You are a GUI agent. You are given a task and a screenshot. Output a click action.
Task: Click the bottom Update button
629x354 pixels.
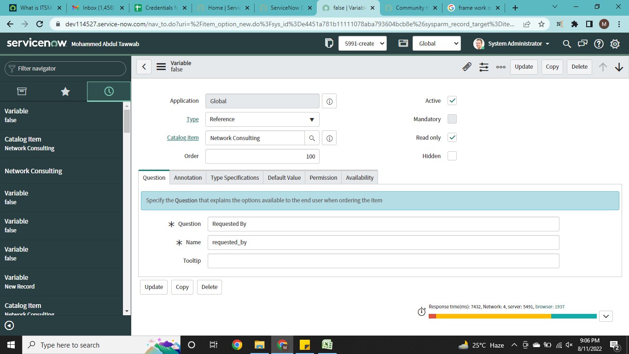click(x=154, y=287)
